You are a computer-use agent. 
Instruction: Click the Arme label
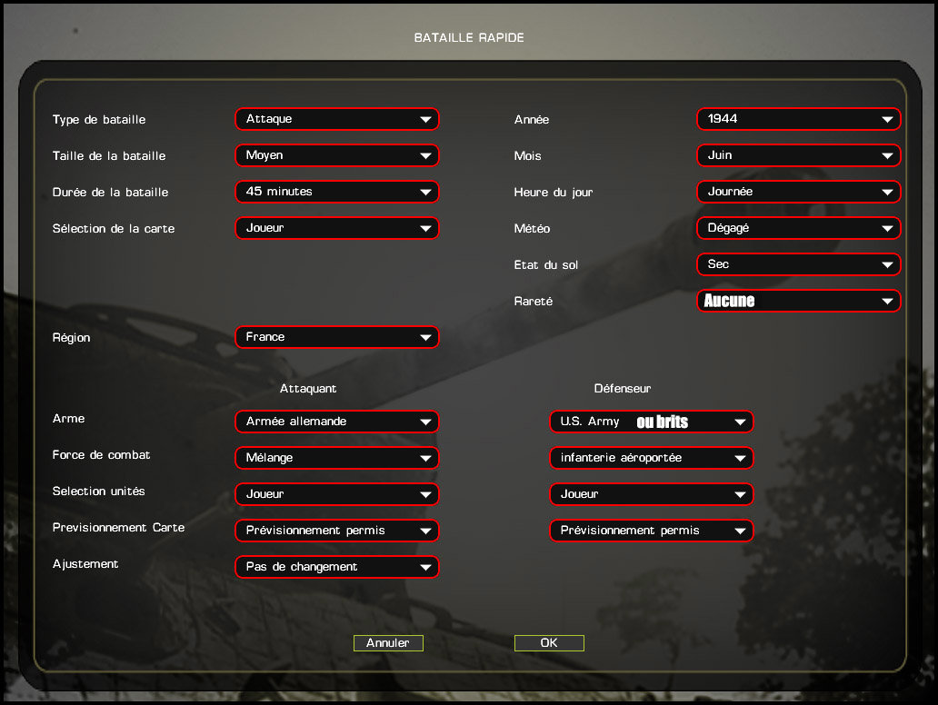pos(69,419)
